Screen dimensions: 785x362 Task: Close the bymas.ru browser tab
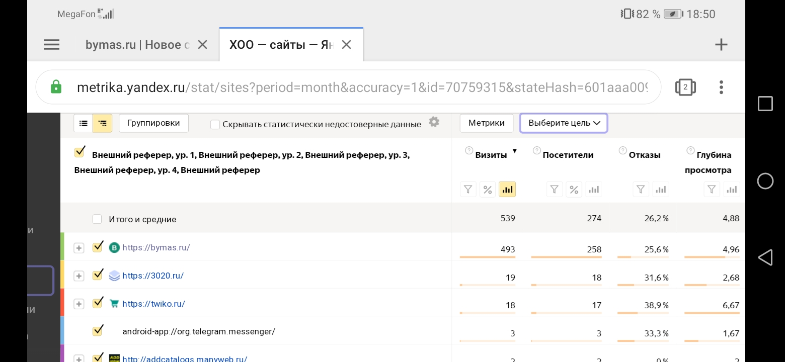pyautogui.click(x=202, y=45)
